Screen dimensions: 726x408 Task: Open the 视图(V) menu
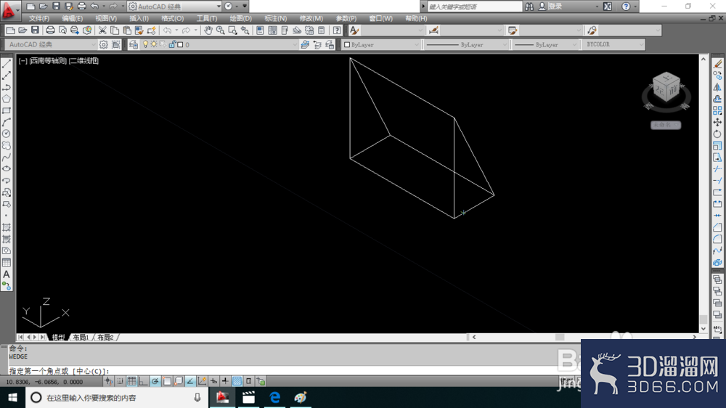(x=106, y=19)
